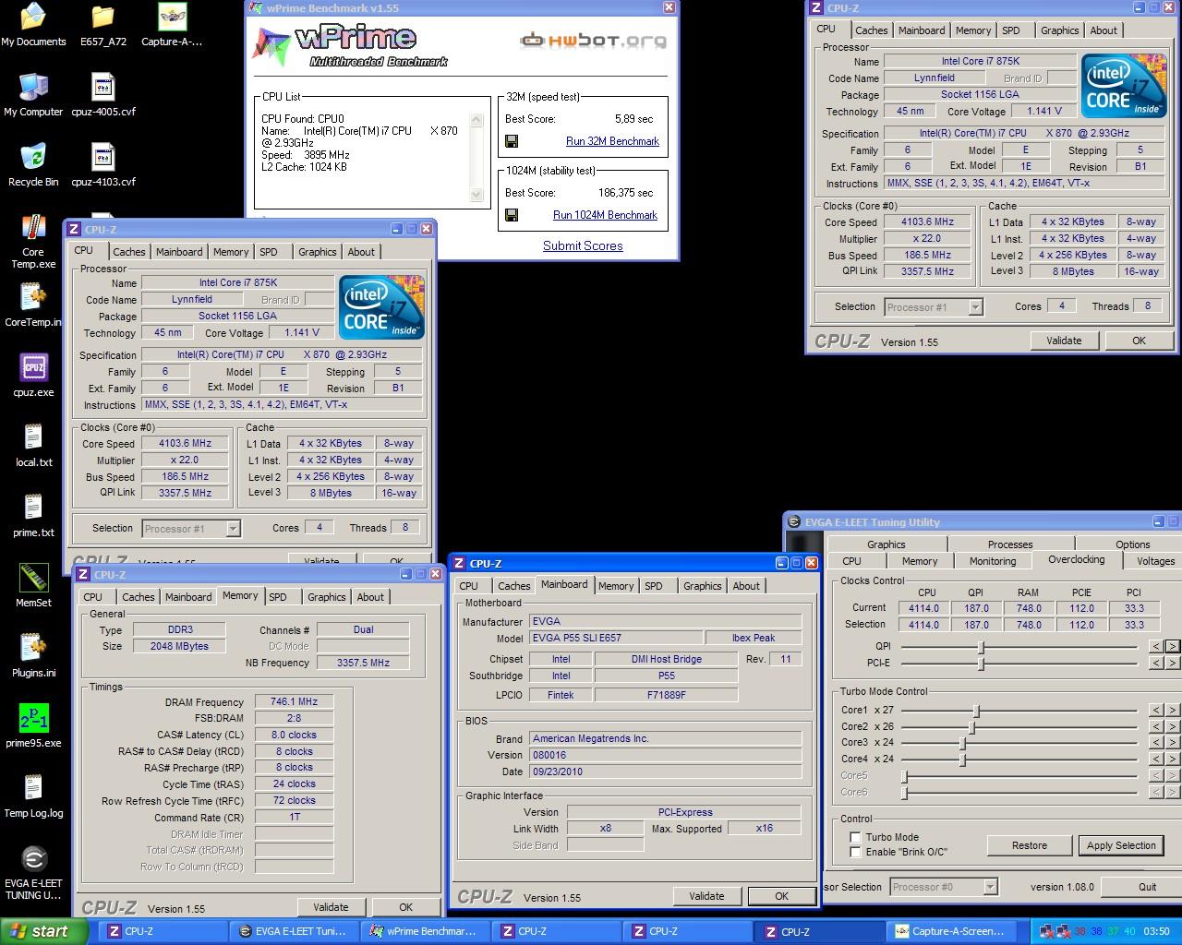Image resolution: width=1182 pixels, height=945 pixels.
Task: Adjust the QPI slider in E-LEET
Action: click(981, 647)
